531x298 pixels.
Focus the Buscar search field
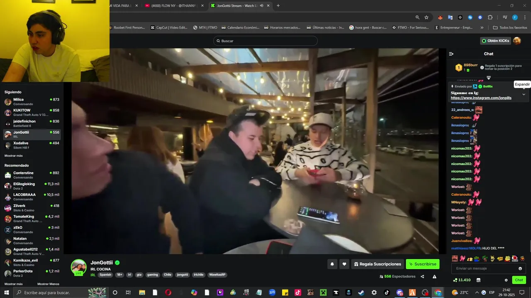coord(265,41)
